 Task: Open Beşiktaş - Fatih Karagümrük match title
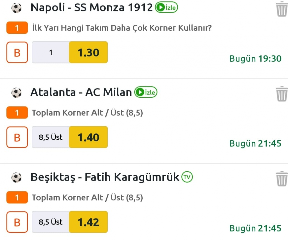coord(105,177)
